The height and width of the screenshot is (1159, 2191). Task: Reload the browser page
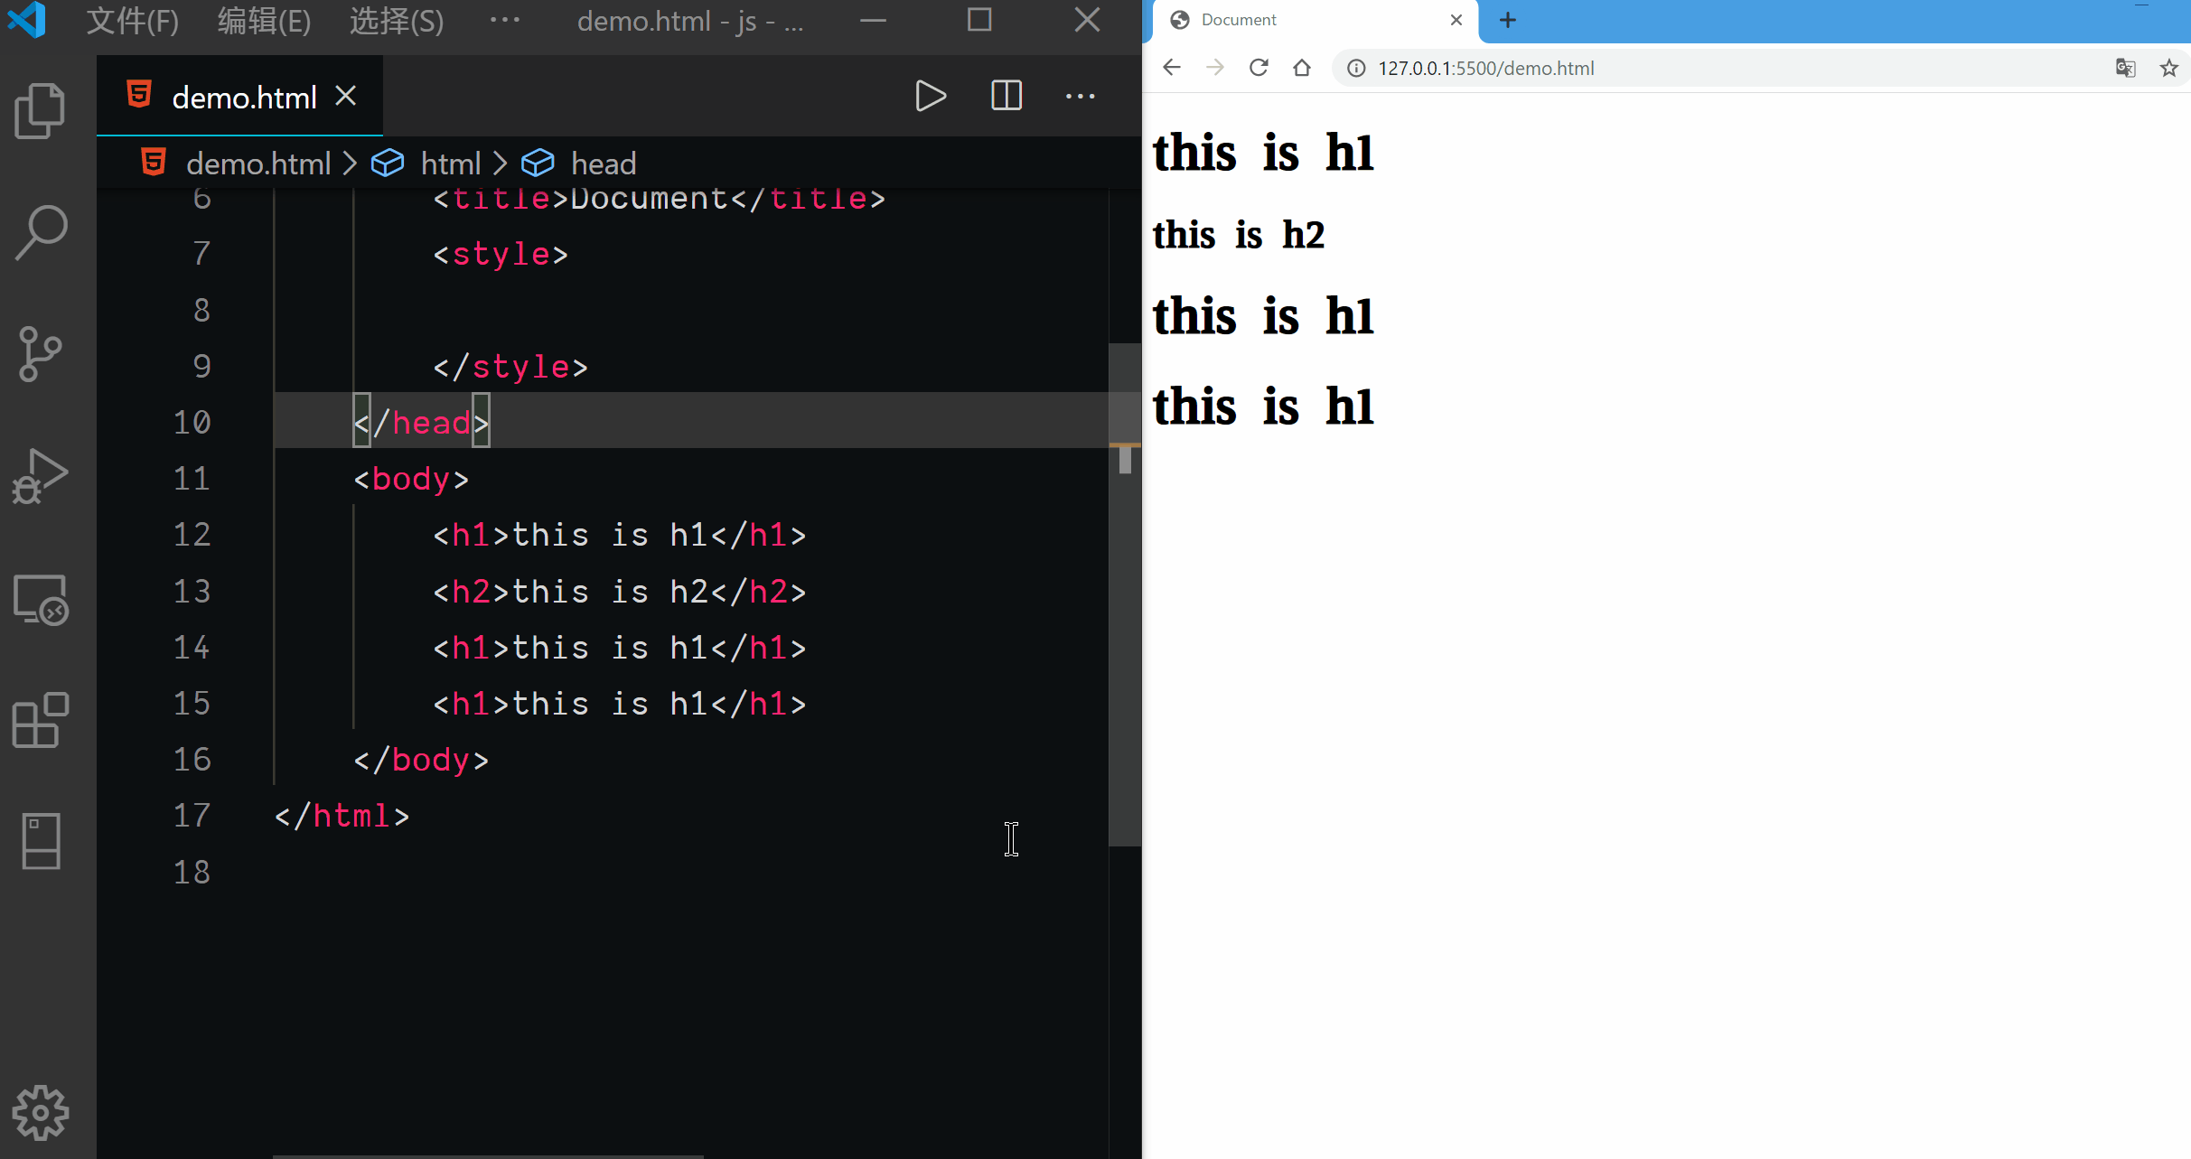[1259, 68]
